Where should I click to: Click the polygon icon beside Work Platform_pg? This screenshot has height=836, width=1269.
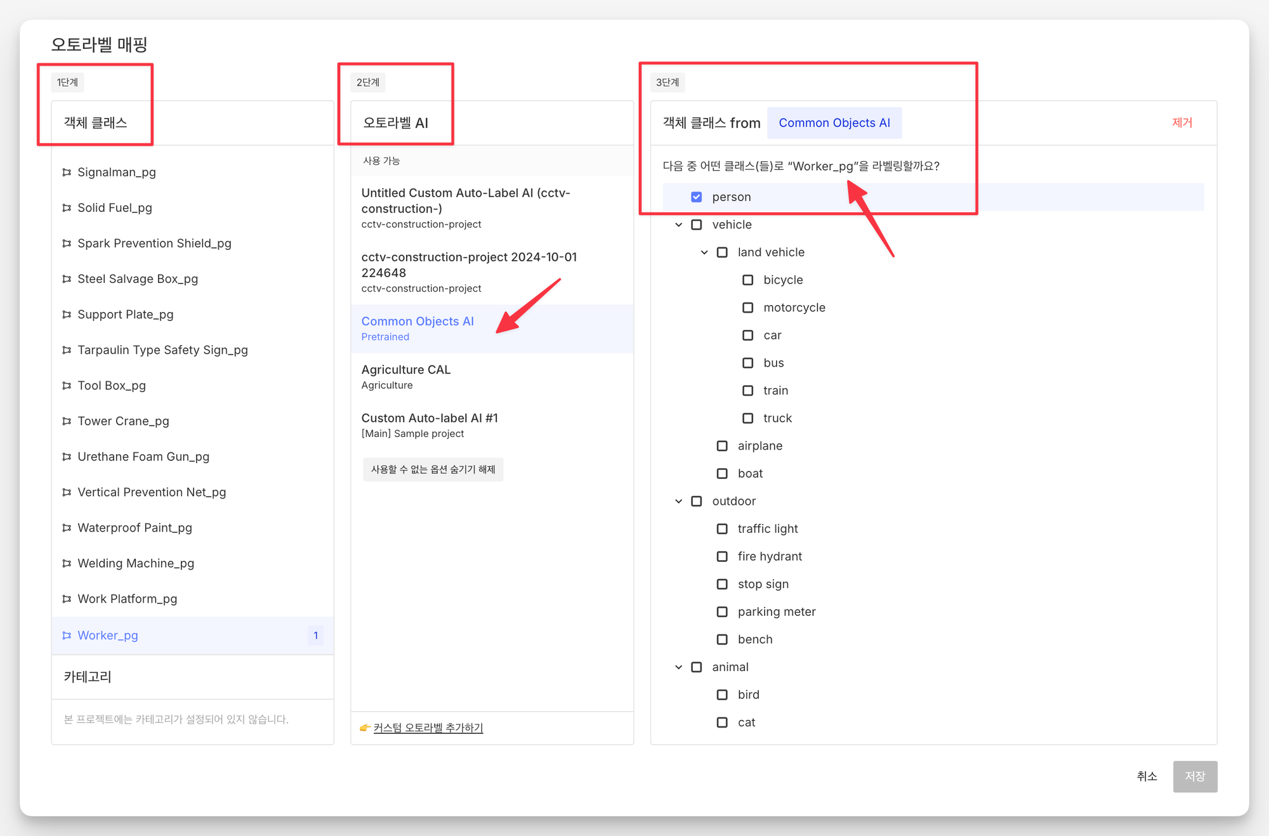[67, 599]
